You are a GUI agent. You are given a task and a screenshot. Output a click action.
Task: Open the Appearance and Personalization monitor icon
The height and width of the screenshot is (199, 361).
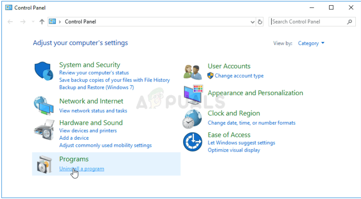pos(193,95)
